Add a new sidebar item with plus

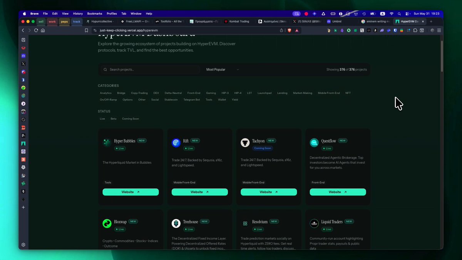tap(23, 207)
